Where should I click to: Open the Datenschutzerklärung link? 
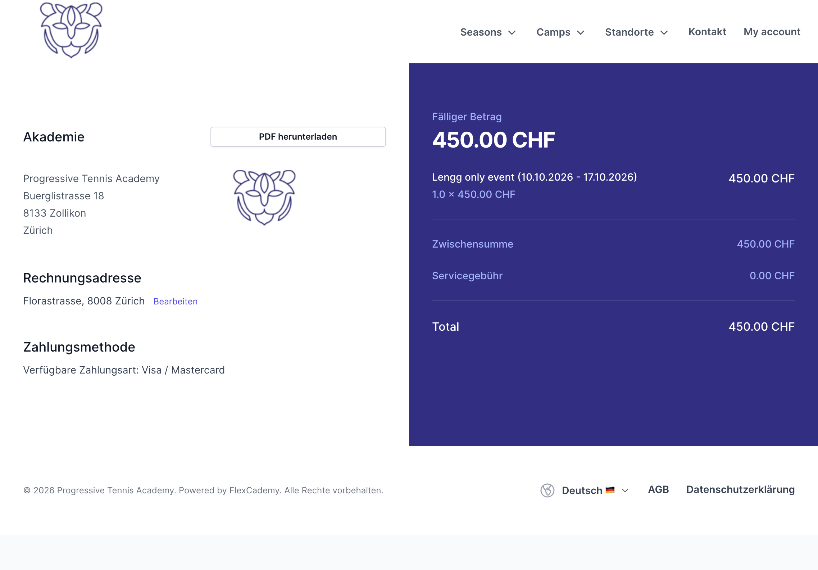click(x=740, y=490)
